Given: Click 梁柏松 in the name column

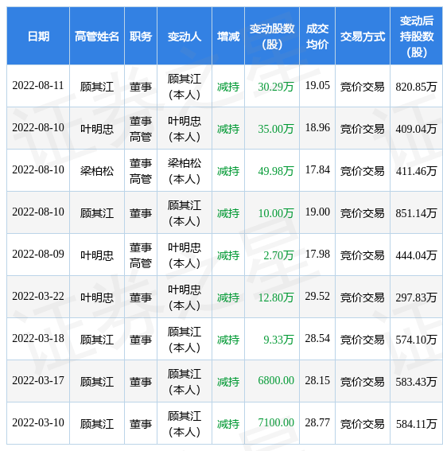Looking at the screenshot, I should (x=97, y=171).
